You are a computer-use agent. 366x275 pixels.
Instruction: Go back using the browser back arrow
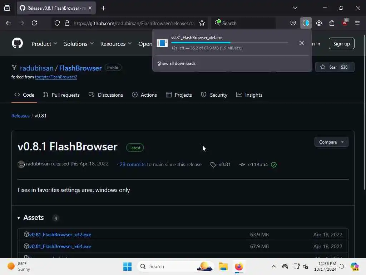point(9,23)
